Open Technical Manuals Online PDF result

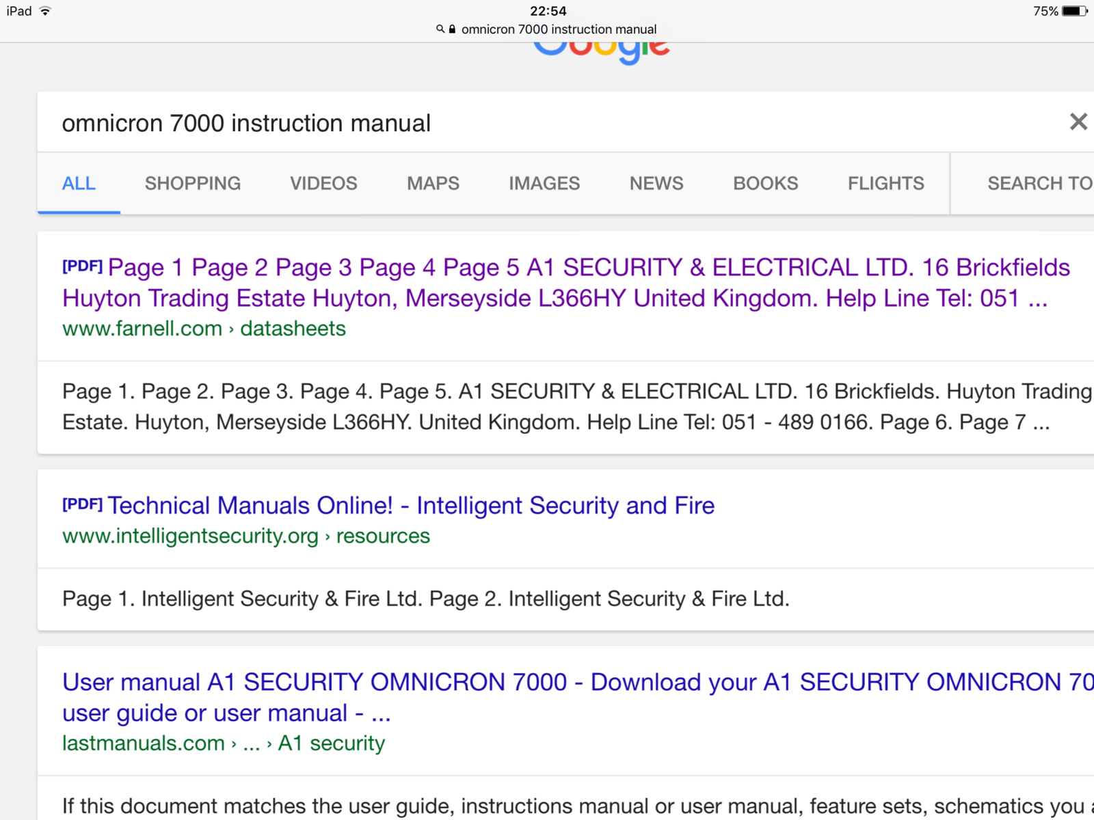coord(410,506)
